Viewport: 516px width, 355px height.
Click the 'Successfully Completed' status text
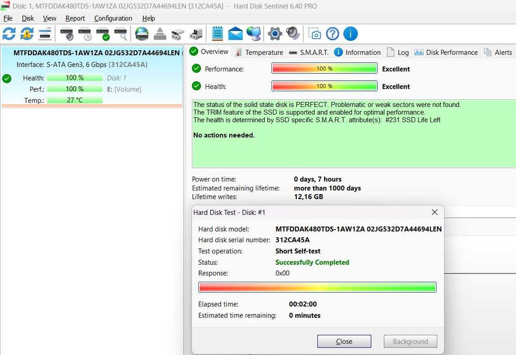[x=312, y=262]
